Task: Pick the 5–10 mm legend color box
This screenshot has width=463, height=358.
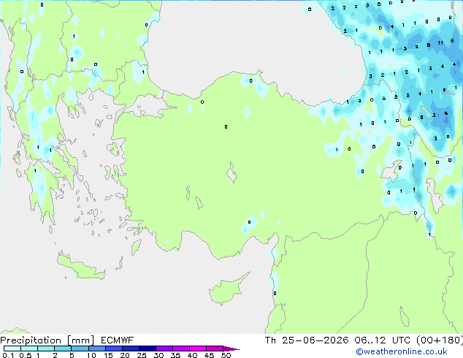Action: click(x=80, y=349)
